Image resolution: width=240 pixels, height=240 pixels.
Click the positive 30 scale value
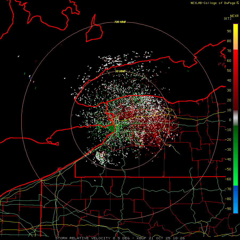coord(229,90)
